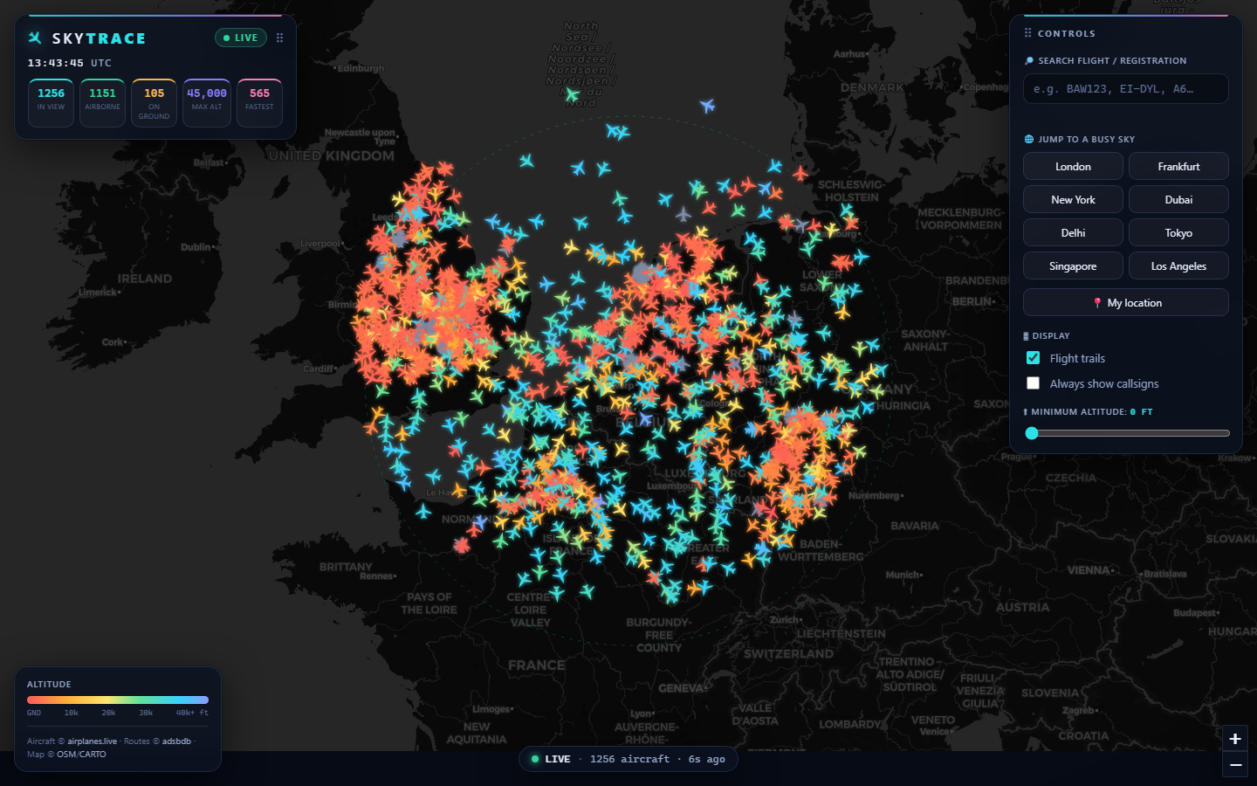Grab the drag handle beside LIVE badge
Viewport: 1257px width, 786px height.
[x=279, y=38]
